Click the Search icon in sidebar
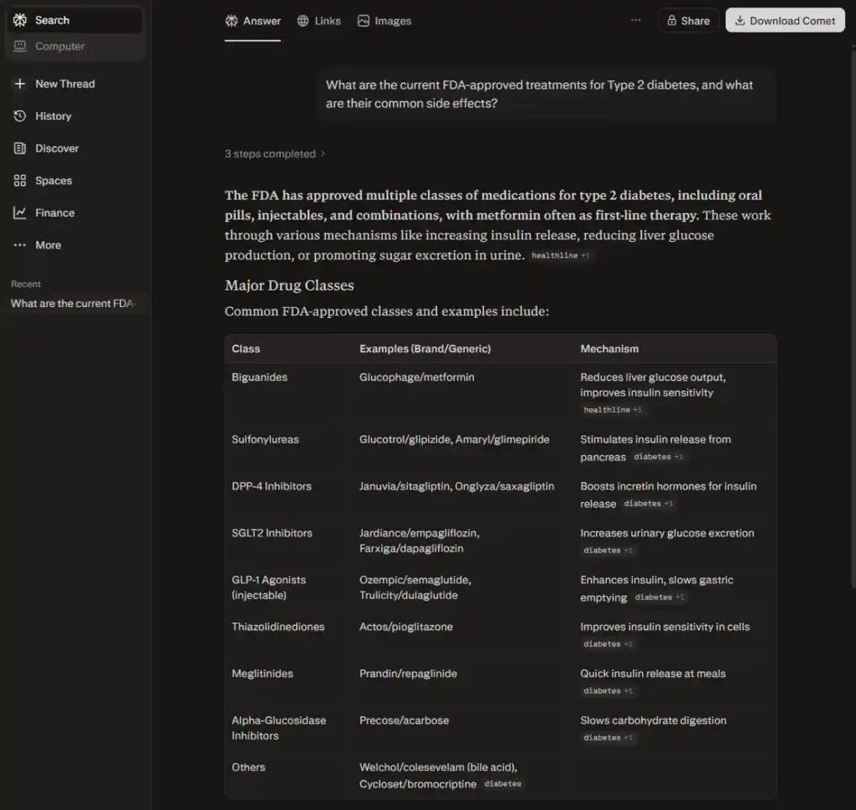Screen dimensions: 856x810 20,20
